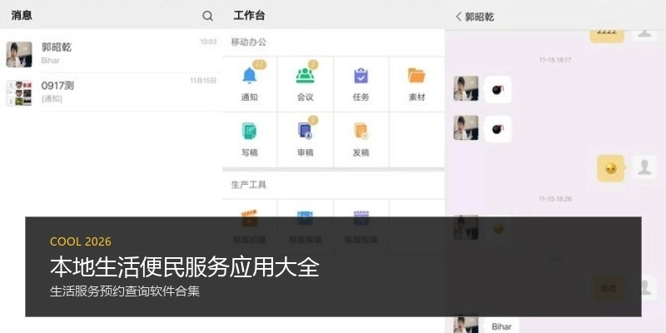The height and width of the screenshot is (333, 666).
Task: Click the 0917测 group avatar
Action: (19, 93)
